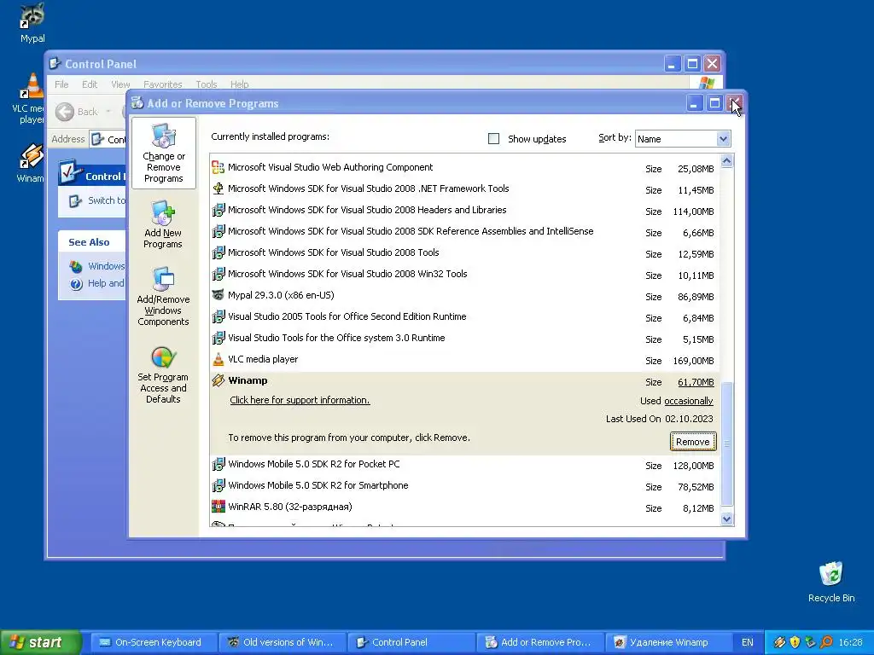This screenshot has width=874, height=655.
Task: Click the 'occasionally' usage link
Action: pyautogui.click(x=689, y=401)
